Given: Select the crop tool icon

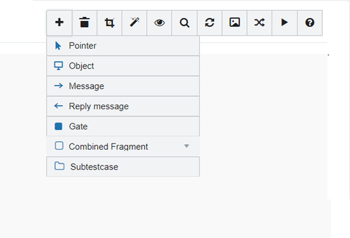Looking at the screenshot, I should click(109, 23).
